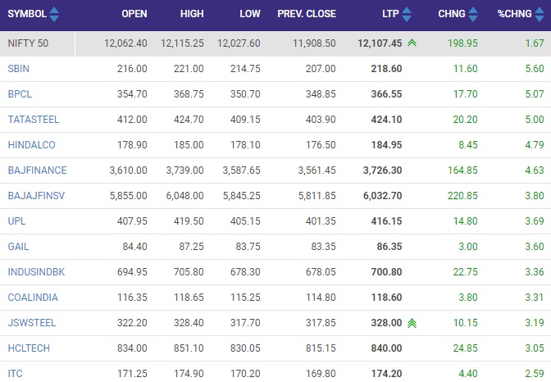Open the SBIN stock link

[19, 69]
